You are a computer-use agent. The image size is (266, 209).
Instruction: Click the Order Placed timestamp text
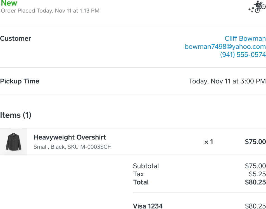pyautogui.click(x=50, y=11)
